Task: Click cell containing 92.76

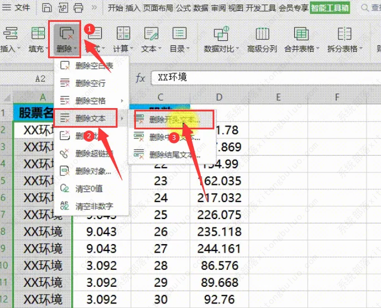Action: 219,299
